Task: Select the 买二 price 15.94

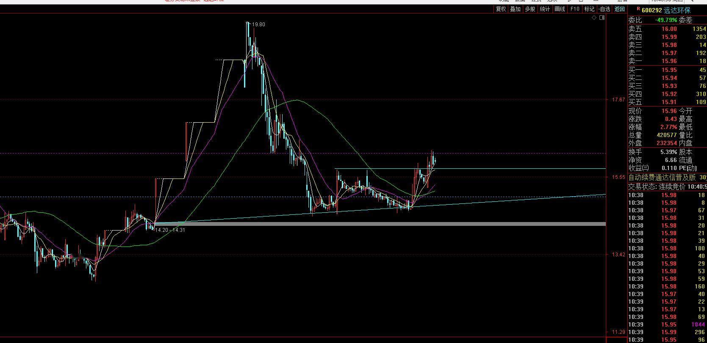Action: pos(669,78)
